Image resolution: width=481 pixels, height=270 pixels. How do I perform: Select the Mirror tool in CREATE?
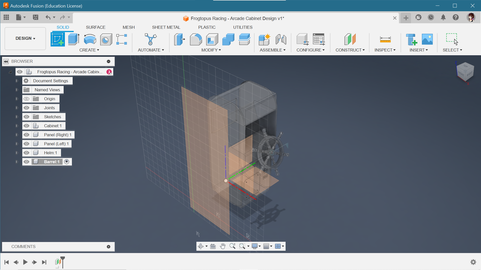tap(89, 50)
